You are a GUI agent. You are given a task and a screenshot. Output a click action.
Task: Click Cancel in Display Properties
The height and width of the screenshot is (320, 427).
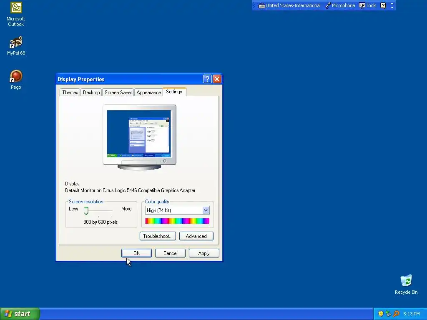tap(170, 253)
